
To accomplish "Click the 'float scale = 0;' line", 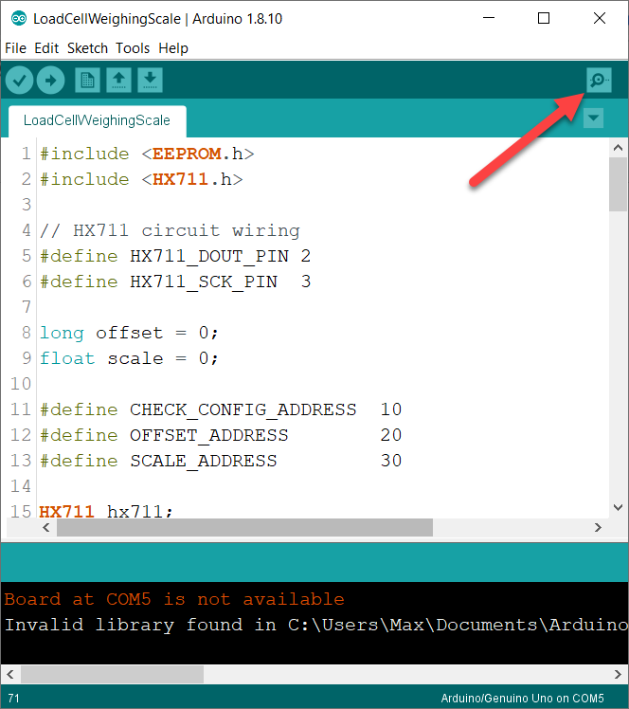I will (x=129, y=358).
